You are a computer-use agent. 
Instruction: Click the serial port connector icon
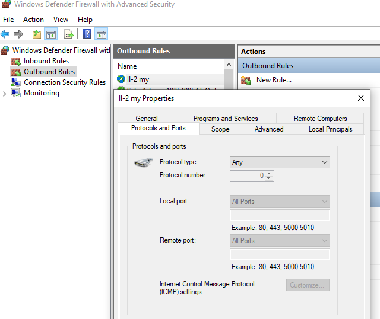(144, 162)
